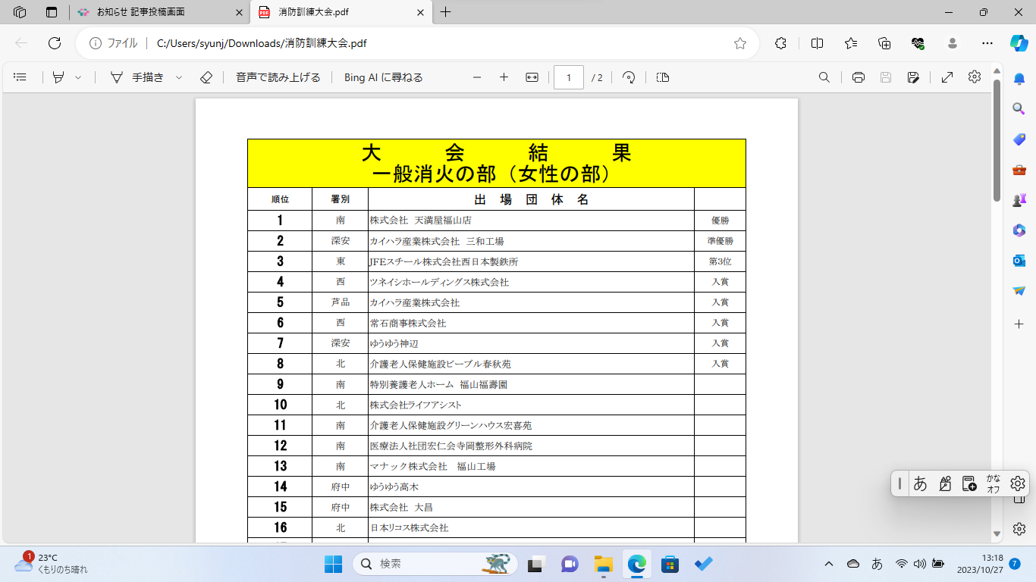1036x582 pixels.
Task: Open Windows Start menu
Action: click(333, 564)
